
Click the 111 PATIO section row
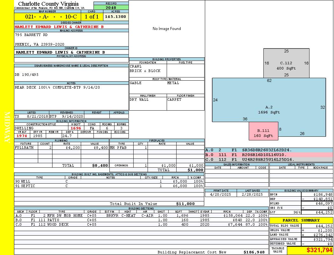pyautogui.click(x=141, y=220)
